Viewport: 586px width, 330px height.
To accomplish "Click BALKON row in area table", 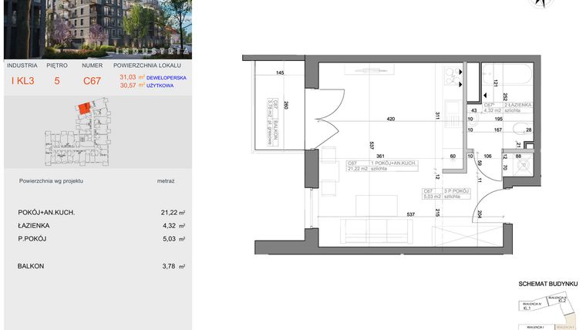I will (x=102, y=267).
